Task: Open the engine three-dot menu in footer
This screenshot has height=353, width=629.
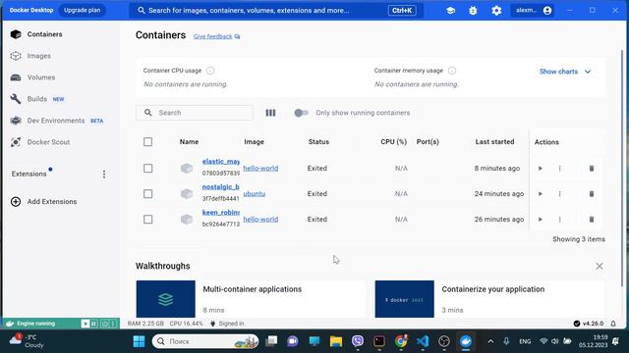Action: point(113,324)
